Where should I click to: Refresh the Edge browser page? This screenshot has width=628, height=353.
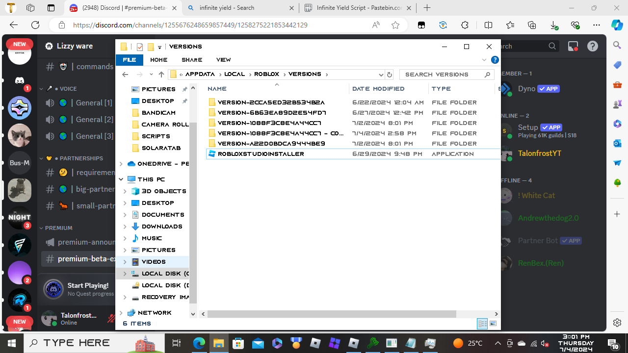[x=35, y=25]
